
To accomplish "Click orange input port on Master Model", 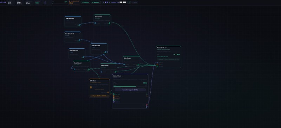I will (x=114, y=96).
